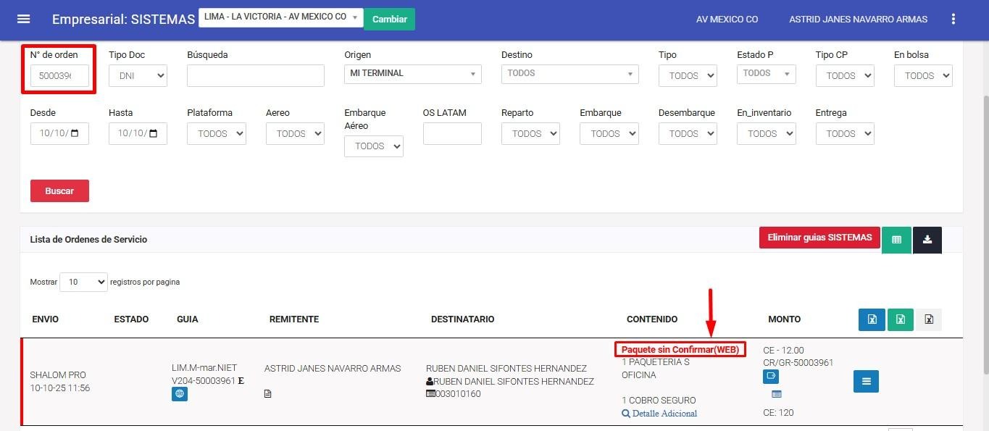Click the green Excel export icon
Image resolution: width=989 pixels, height=431 pixels.
coord(900,319)
